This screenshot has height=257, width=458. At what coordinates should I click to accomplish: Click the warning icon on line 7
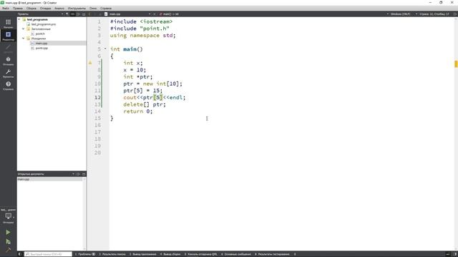[90, 63]
